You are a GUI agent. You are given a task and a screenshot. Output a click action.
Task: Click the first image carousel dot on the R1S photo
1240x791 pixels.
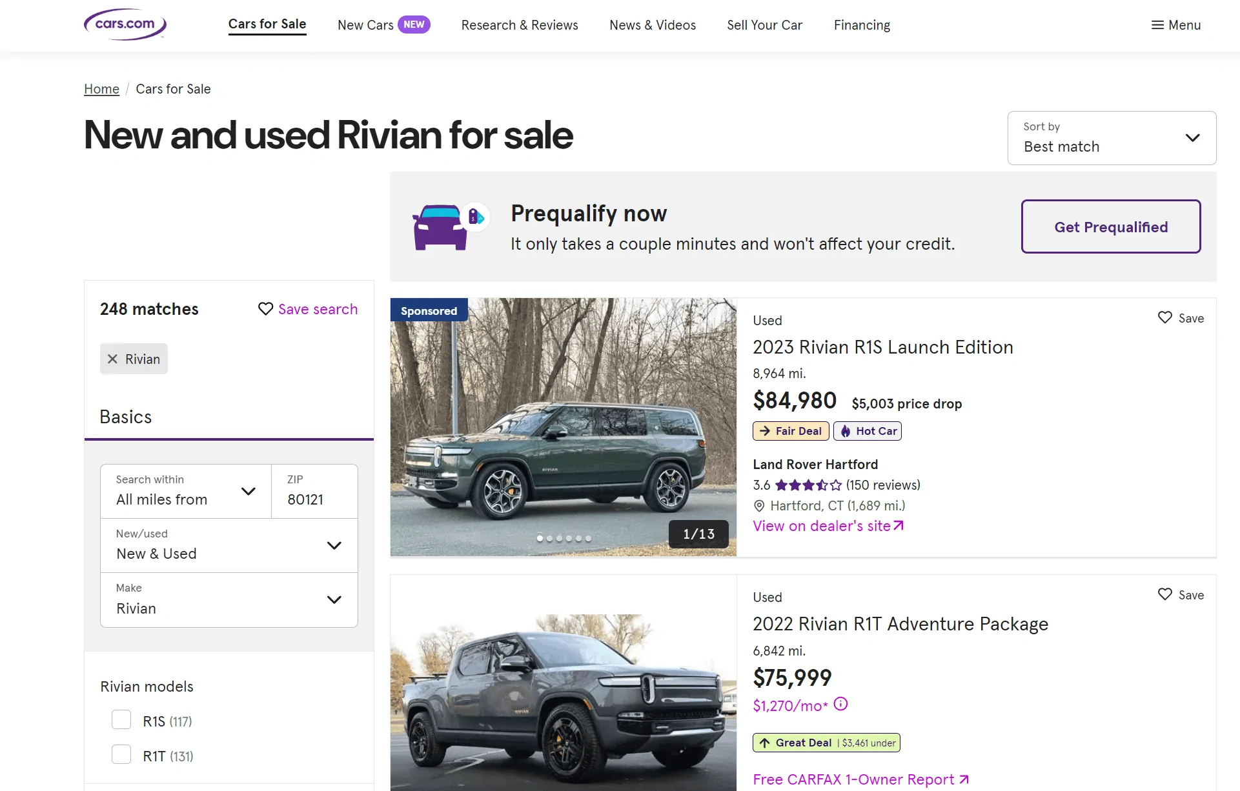tap(540, 538)
